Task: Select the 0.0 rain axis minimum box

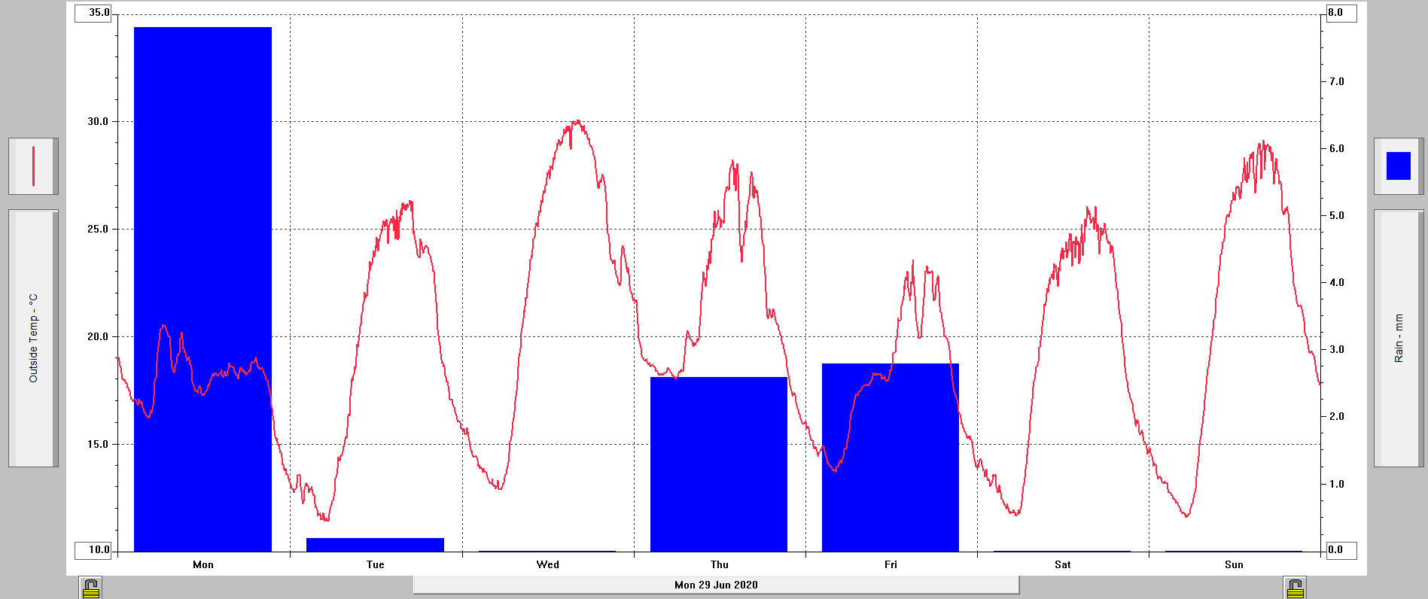Action: pyautogui.click(x=1340, y=550)
